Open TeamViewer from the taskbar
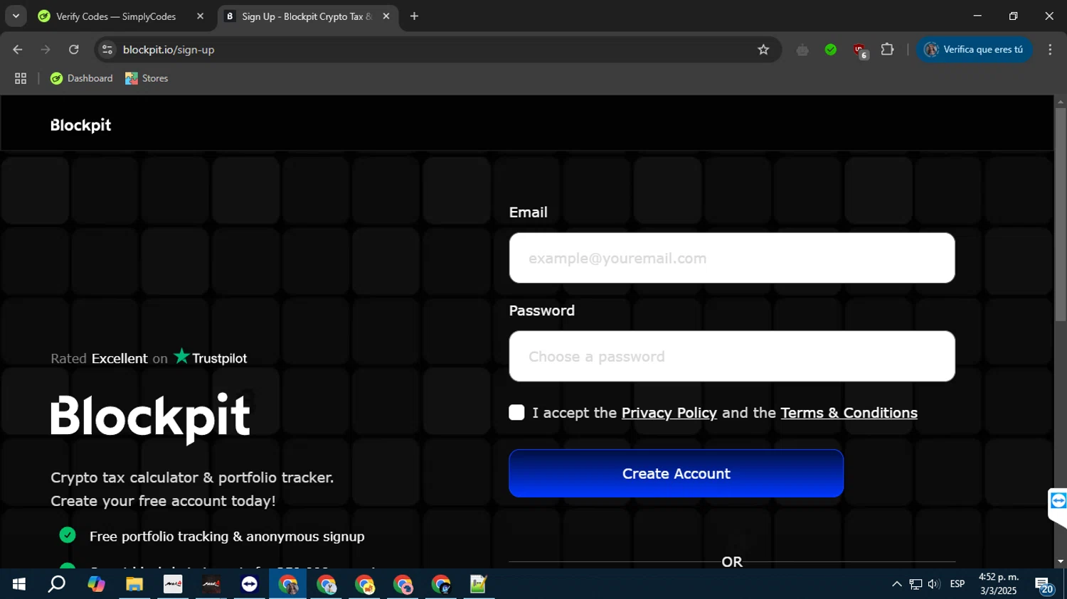 [250, 584]
